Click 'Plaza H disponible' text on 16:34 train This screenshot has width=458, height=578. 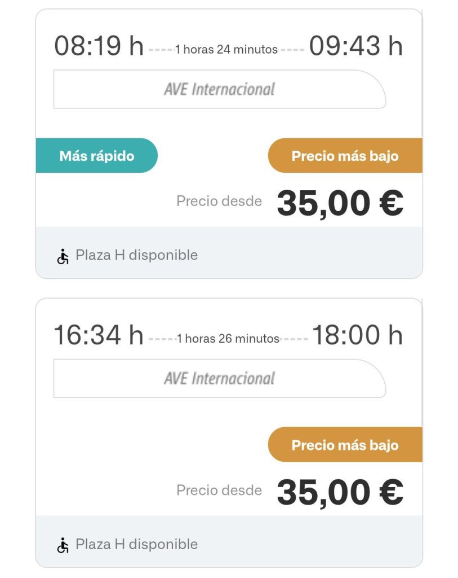(136, 545)
